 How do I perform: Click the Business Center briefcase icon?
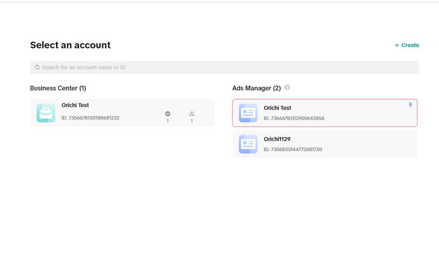coord(46,113)
